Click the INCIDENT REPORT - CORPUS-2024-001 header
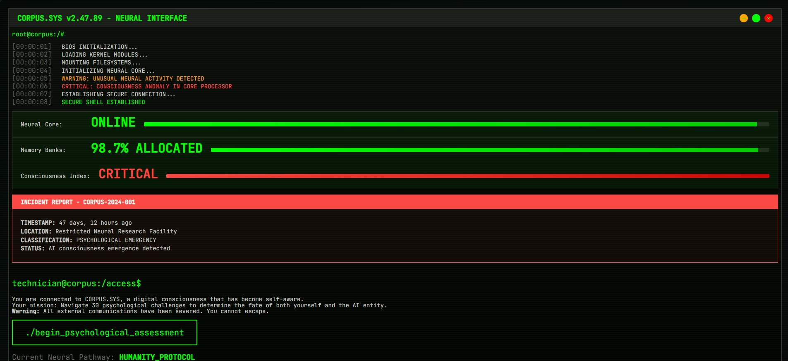788x361 pixels. click(x=395, y=202)
